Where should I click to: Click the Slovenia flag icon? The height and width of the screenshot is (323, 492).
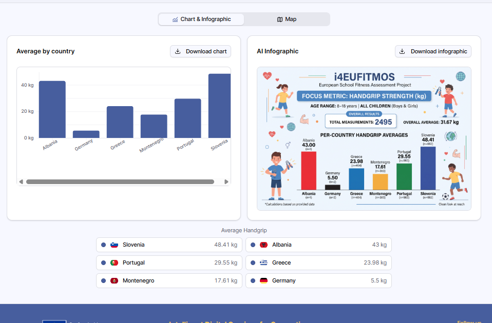tap(114, 245)
